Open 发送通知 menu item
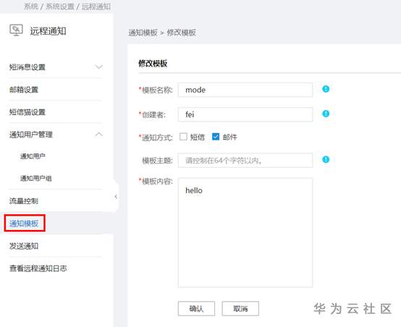The image size is (401, 327). [24, 246]
